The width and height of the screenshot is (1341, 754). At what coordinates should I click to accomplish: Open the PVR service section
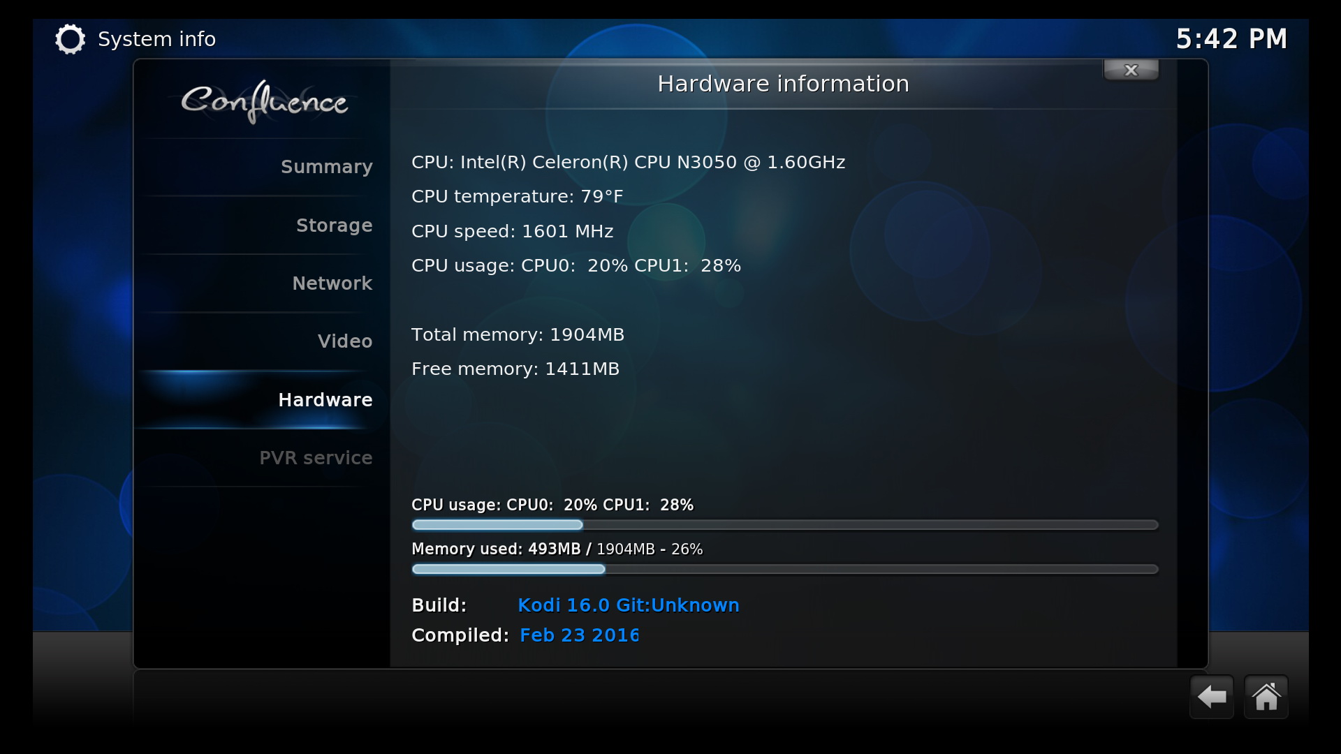point(261,458)
